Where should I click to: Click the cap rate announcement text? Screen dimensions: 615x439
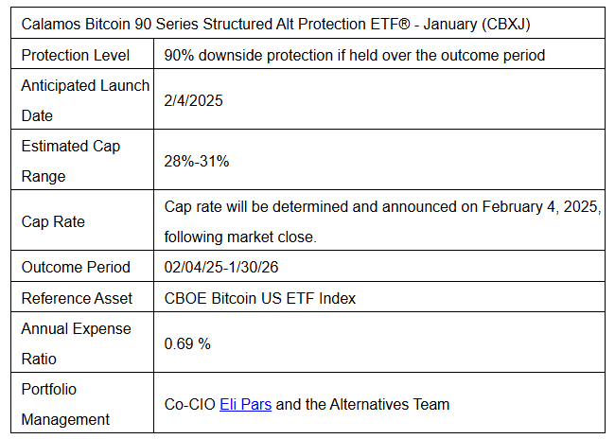[382, 221]
